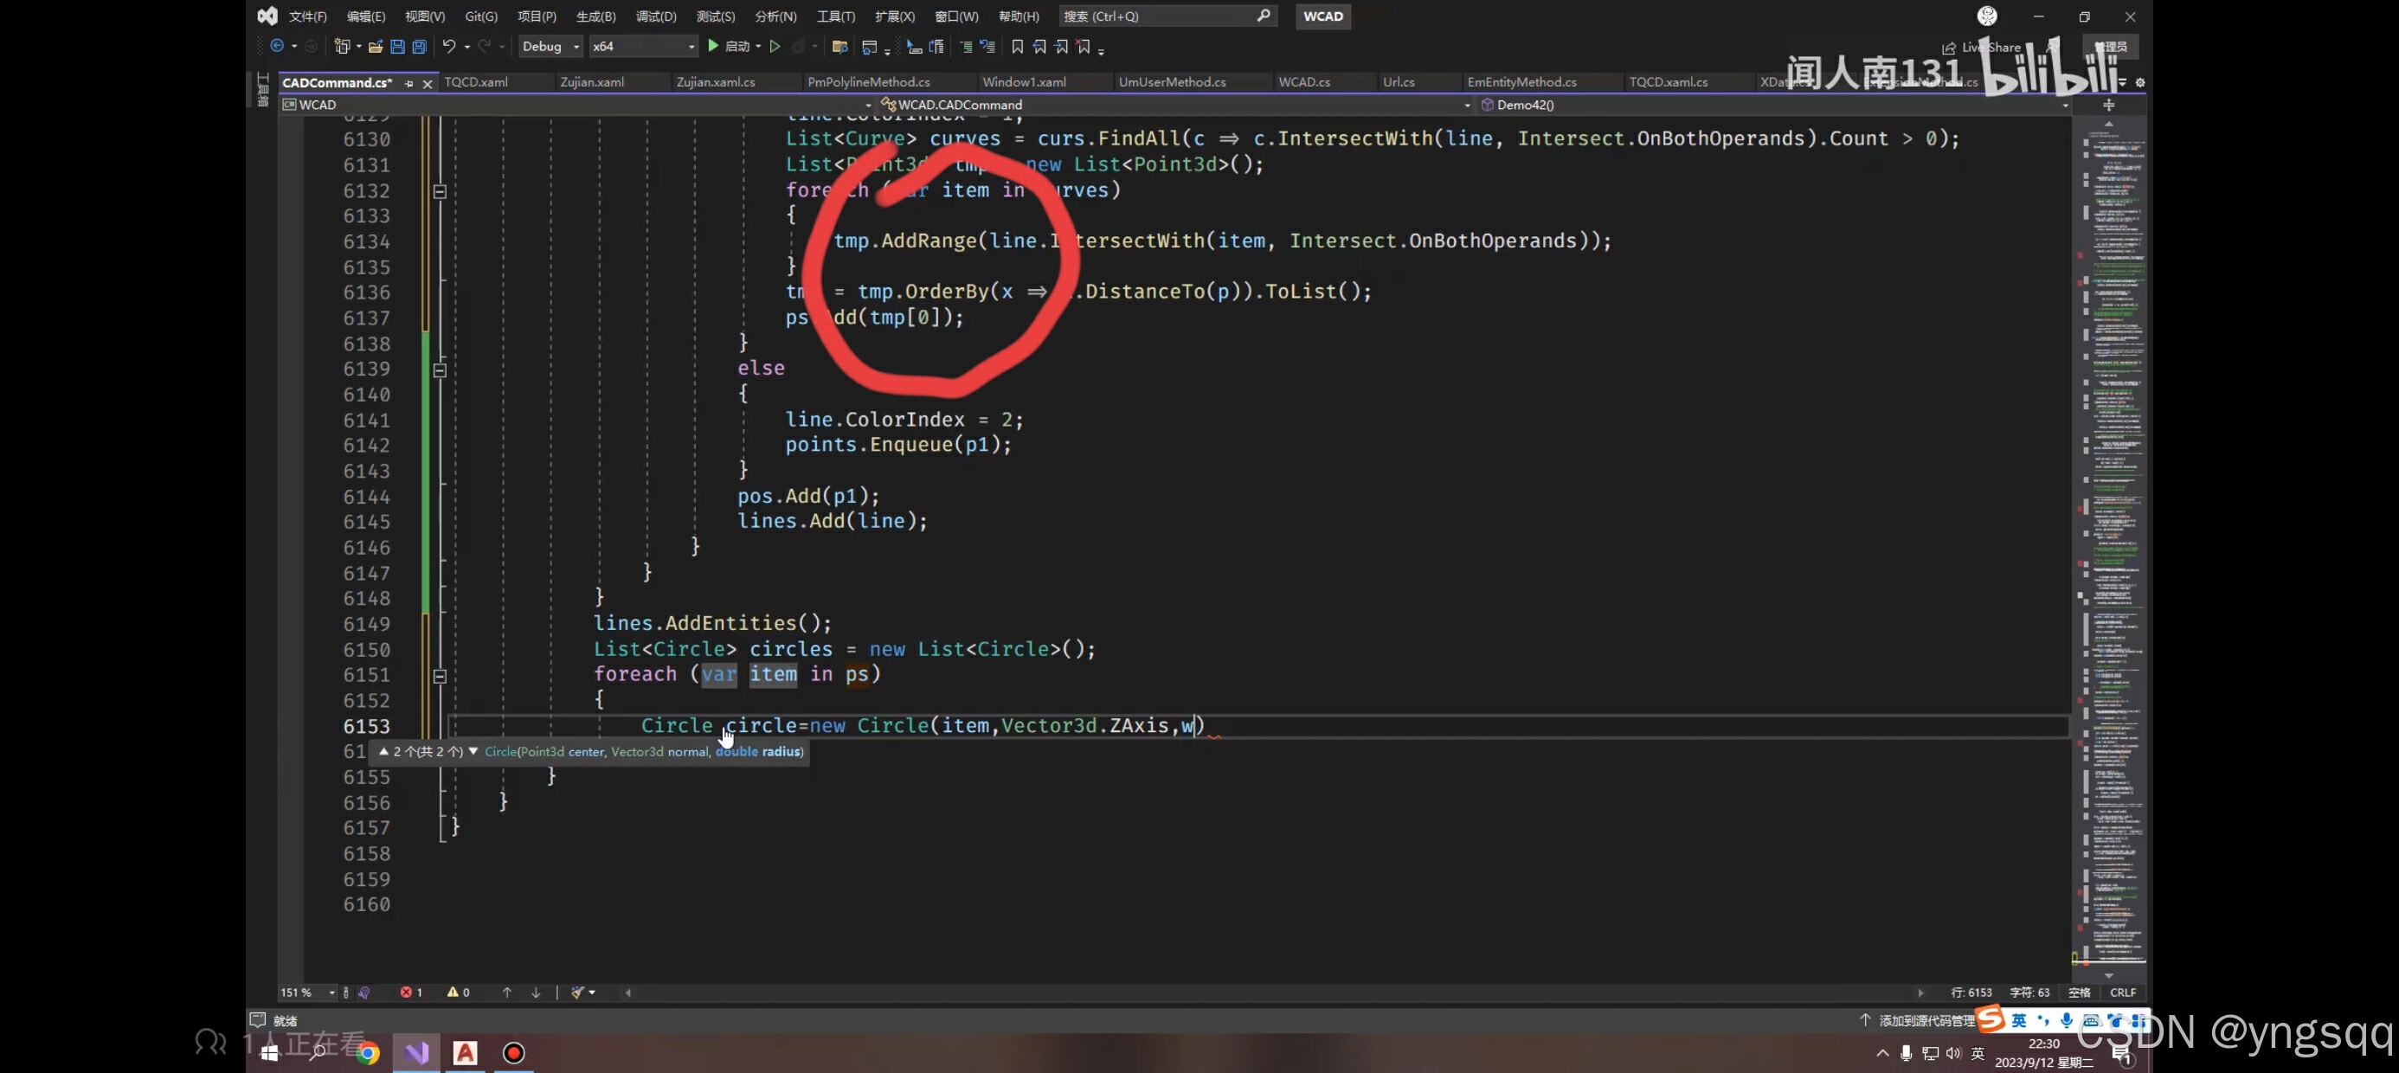Show next Circle overload in signature tooltip
2399x1073 pixels.
pyautogui.click(x=473, y=751)
